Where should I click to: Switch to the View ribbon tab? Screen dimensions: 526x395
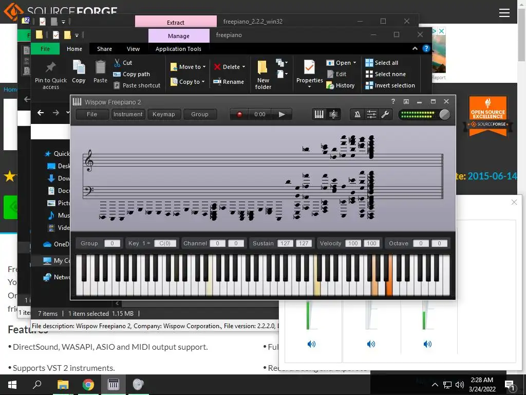(x=133, y=49)
